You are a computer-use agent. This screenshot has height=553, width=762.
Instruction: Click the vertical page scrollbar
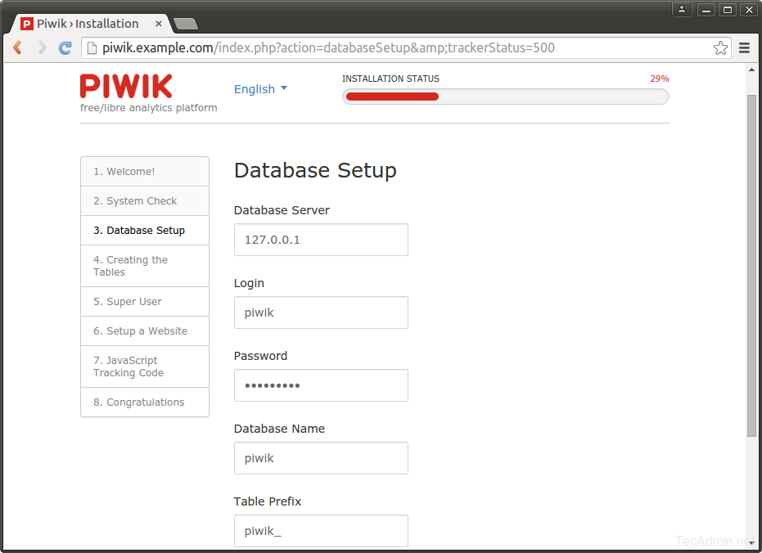coord(752,265)
